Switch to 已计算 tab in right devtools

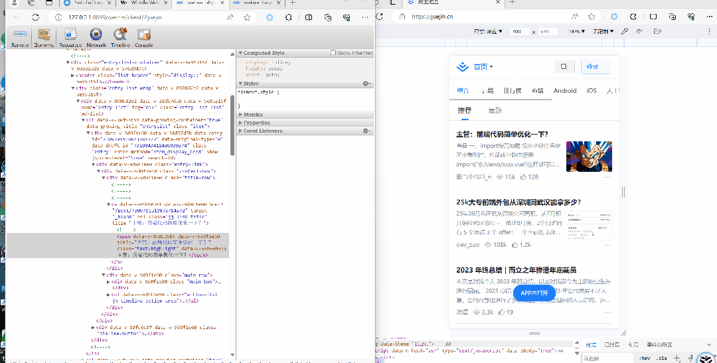tap(611, 344)
